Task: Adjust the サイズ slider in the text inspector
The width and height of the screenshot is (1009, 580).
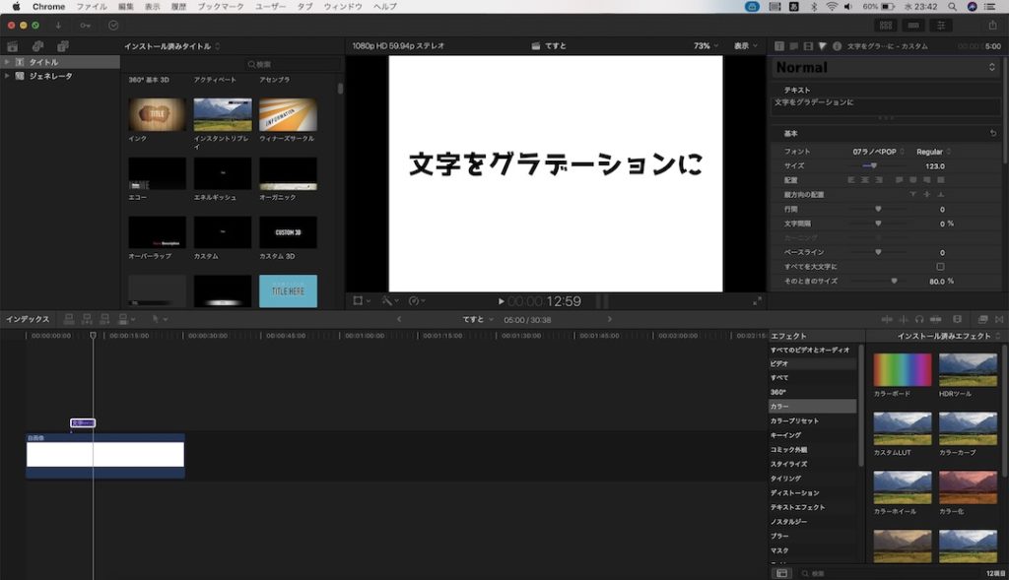Action: tap(874, 165)
